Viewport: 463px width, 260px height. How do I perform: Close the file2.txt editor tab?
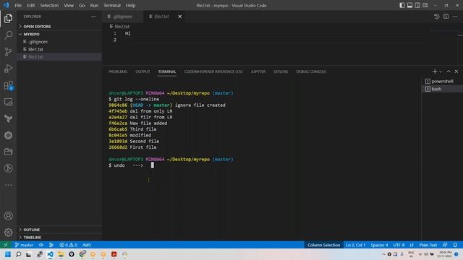pos(180,17)
